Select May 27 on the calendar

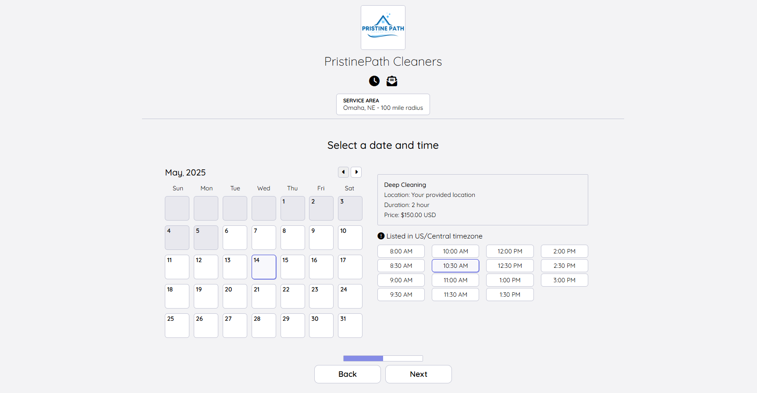(235, 326)
